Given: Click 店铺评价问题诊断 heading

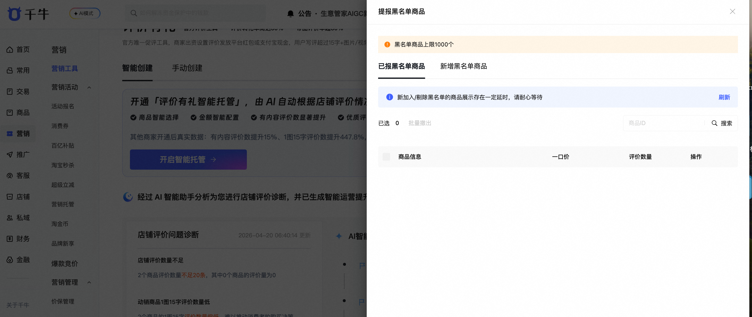Looking at the screenshot, I should pyautogui.click(x=168, y=235).
